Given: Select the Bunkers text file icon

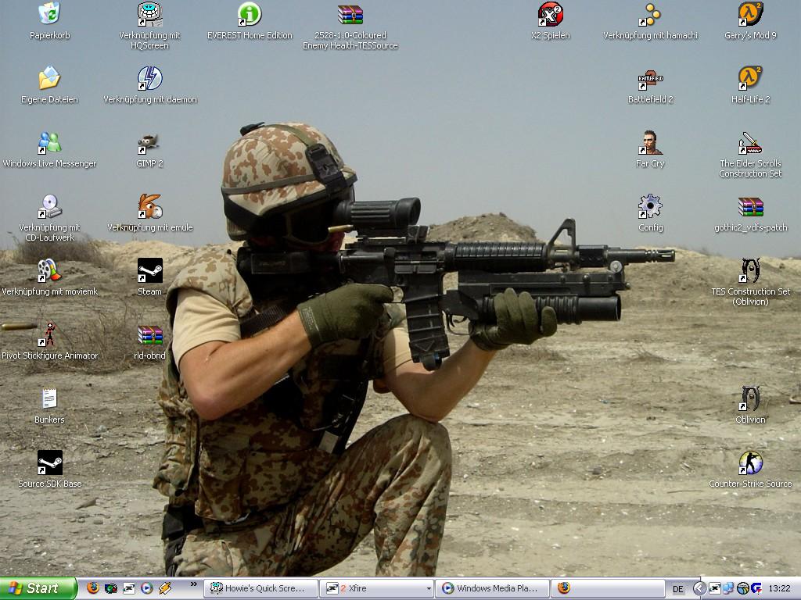Looking at the screenshot, I should [x=49, y=399].
